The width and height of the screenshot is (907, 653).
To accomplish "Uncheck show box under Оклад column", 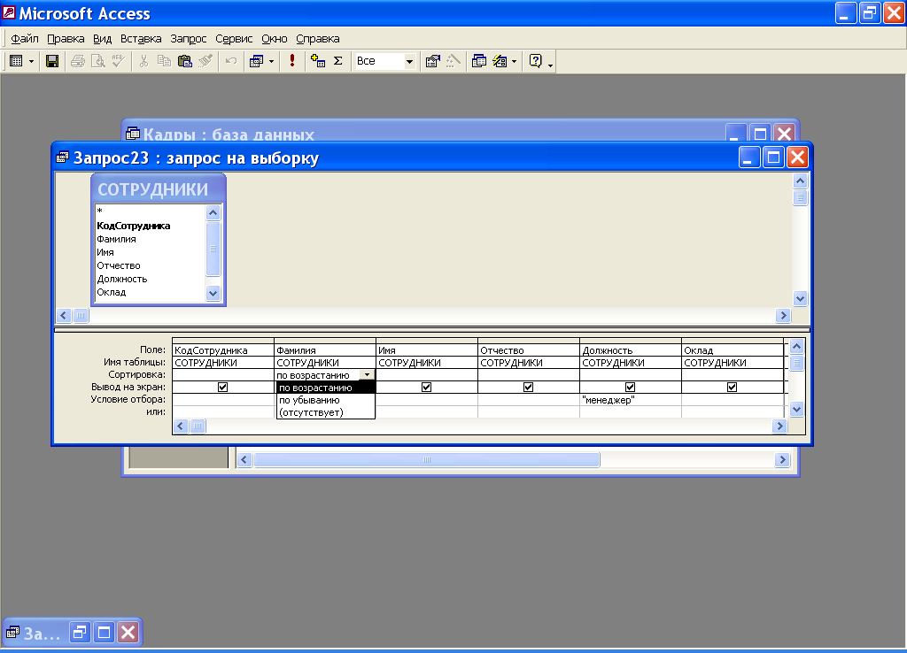I will point(732,388).
